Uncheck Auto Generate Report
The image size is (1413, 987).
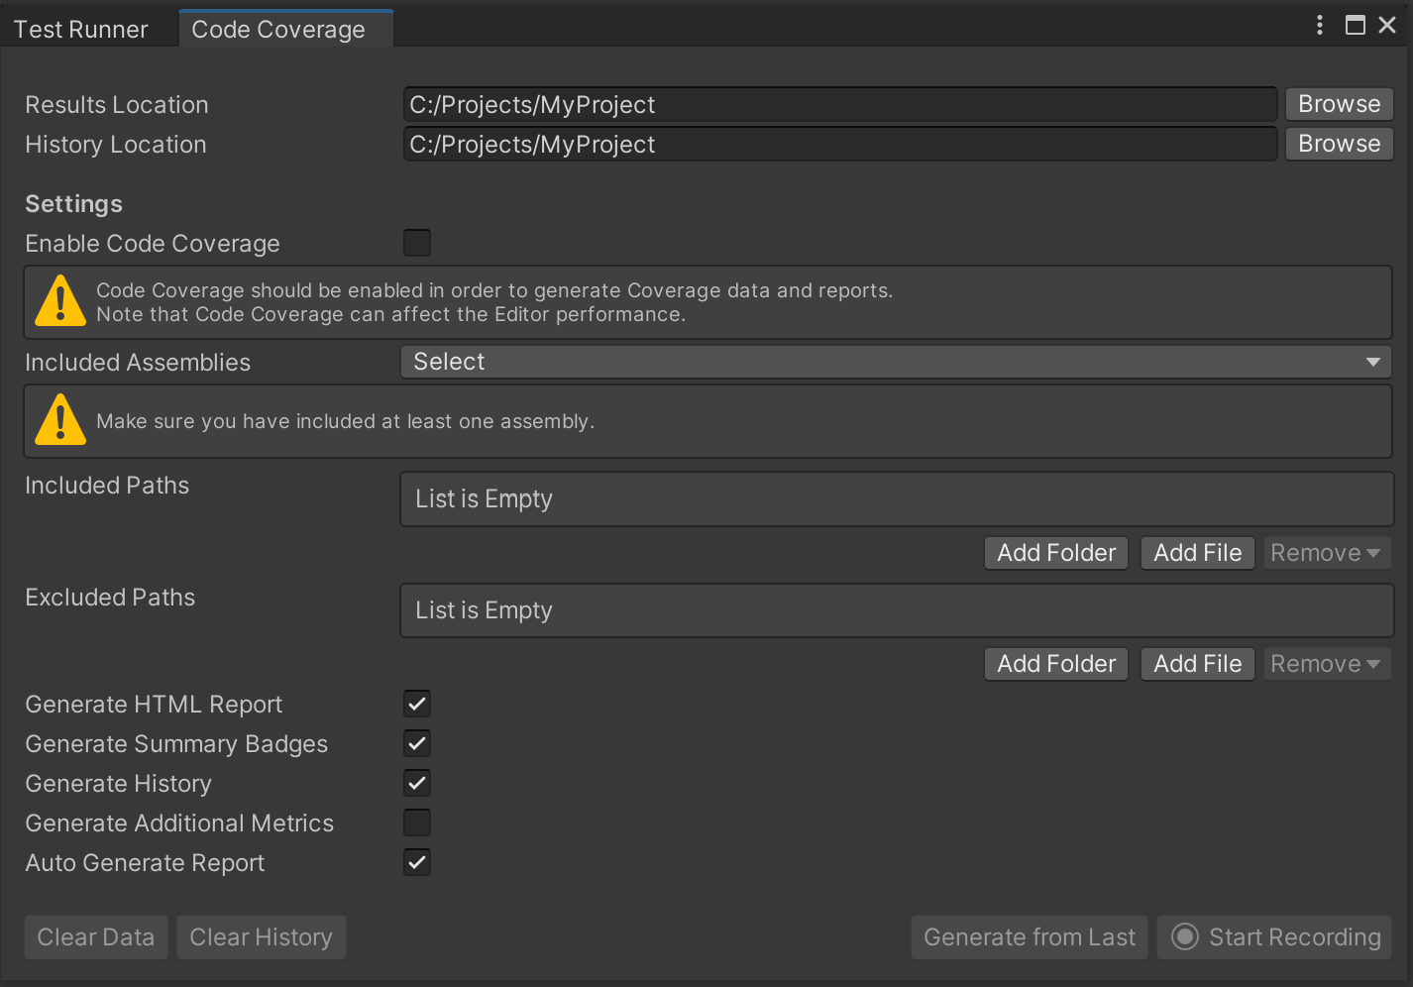click(416, 862)
